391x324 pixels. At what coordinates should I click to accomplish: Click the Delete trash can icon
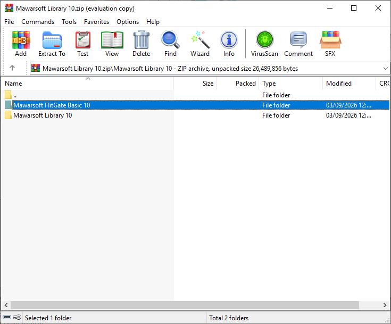(141, 44)
